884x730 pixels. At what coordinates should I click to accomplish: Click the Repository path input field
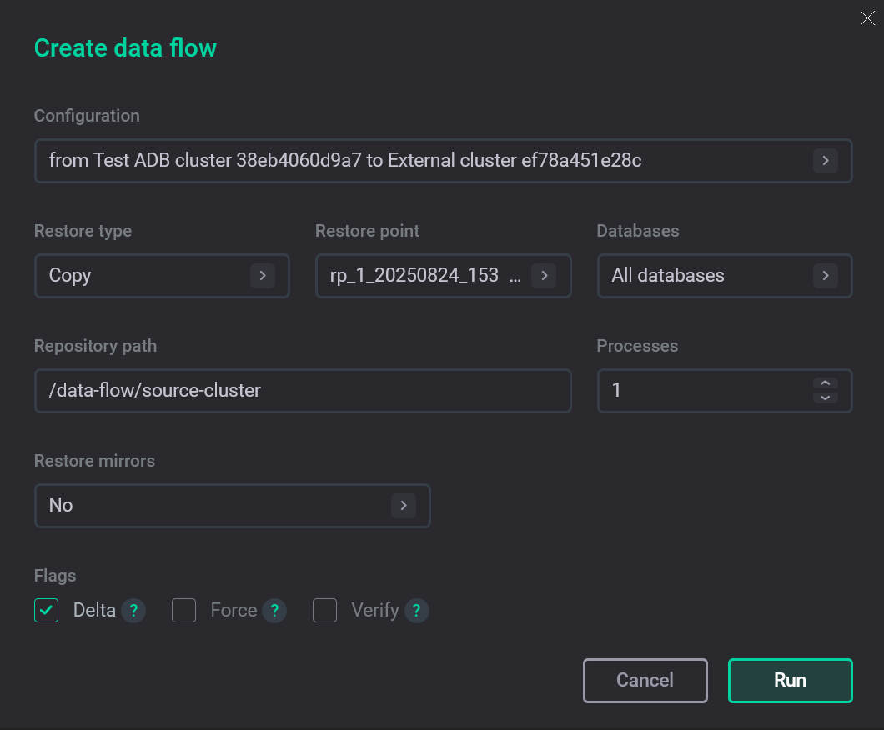pyautogui.click(x=303, y=390)
